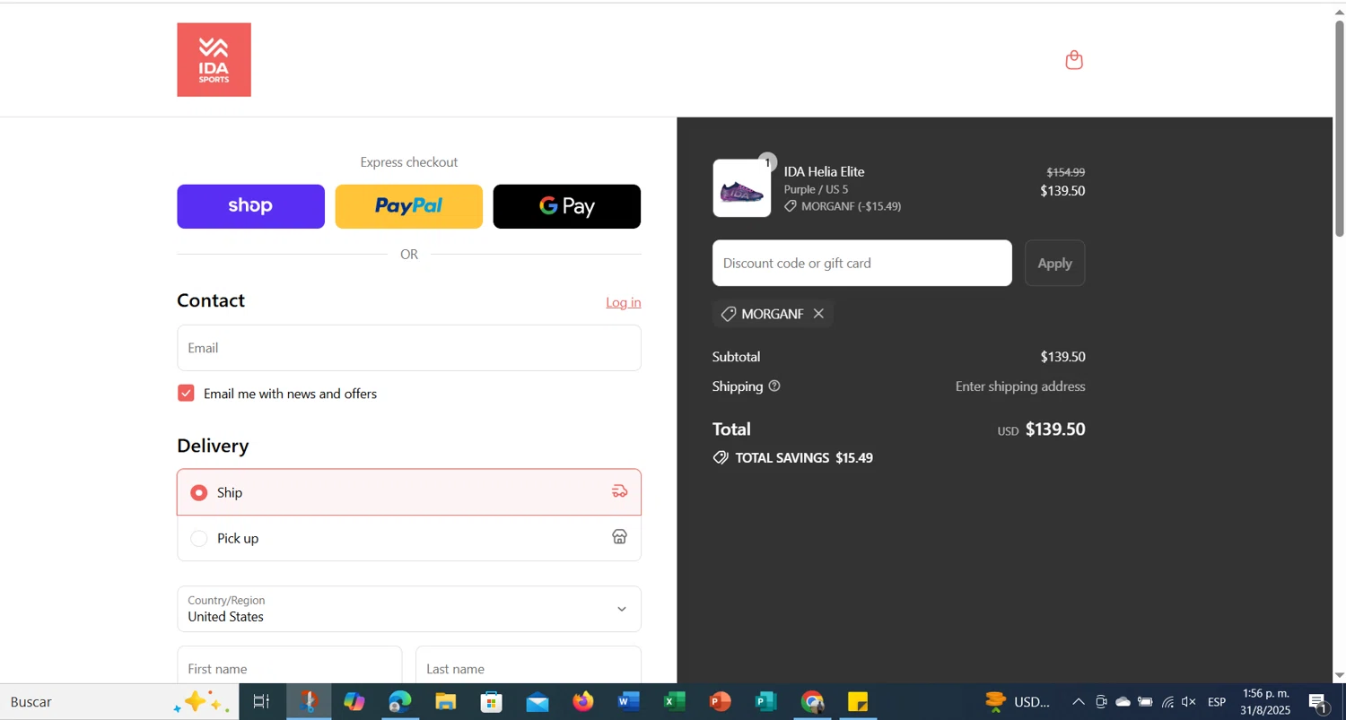
Task: Select the Pick up delivery option
Action: pos(408,538)
